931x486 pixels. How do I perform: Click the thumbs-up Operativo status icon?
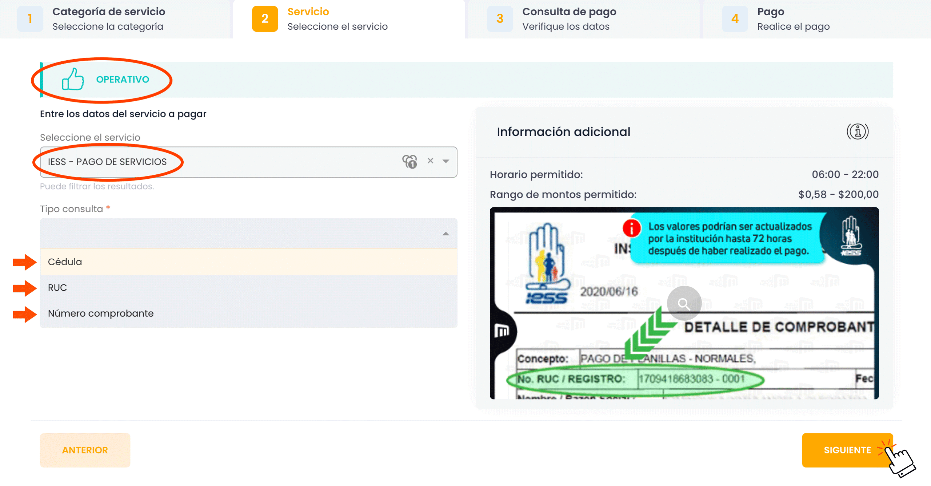73,79
